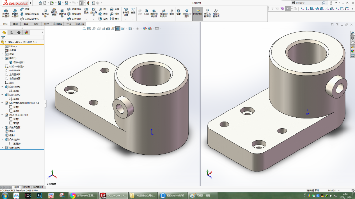Select the Shell (抽壳) tool
This screenshot has width=355, height=199.
pyautogui.click(x=103, y=19)
